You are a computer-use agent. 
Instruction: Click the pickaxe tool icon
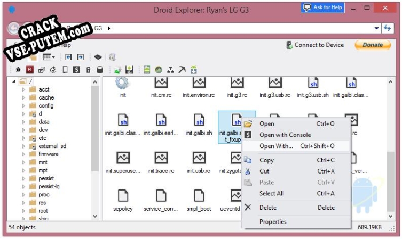(182, 70)
